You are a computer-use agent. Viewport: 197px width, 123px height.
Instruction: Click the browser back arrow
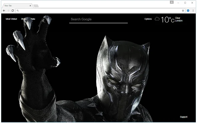coord(4,11)
